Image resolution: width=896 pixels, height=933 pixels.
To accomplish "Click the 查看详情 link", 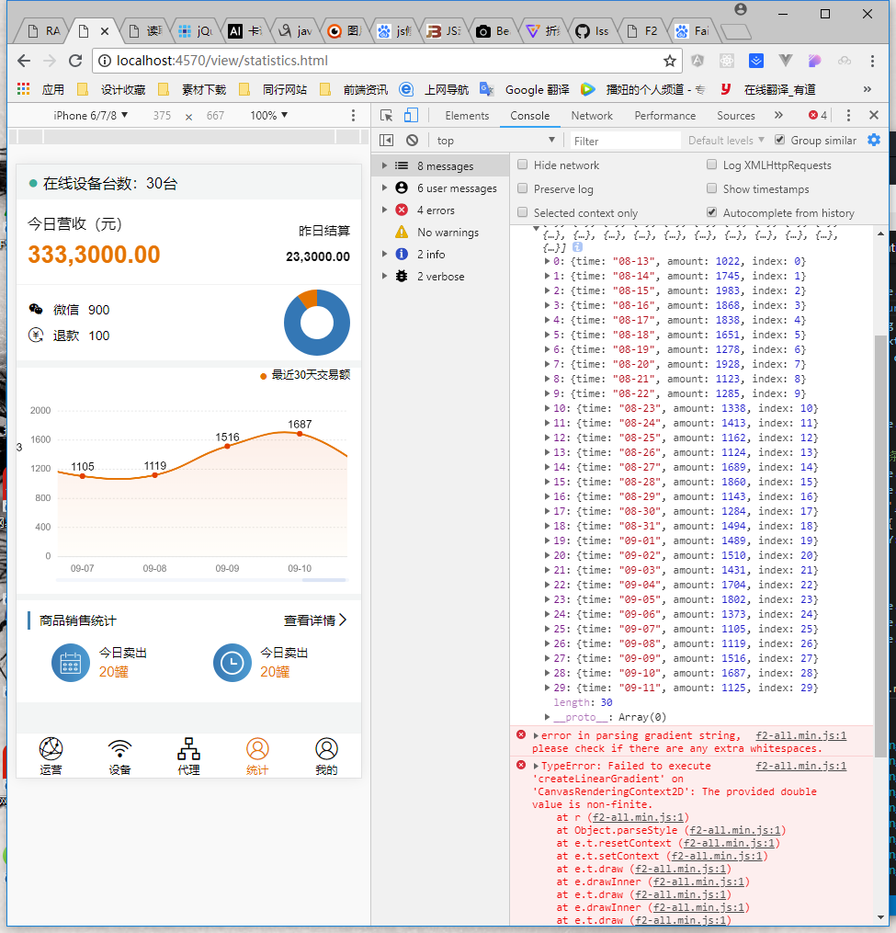I will 314,620.
